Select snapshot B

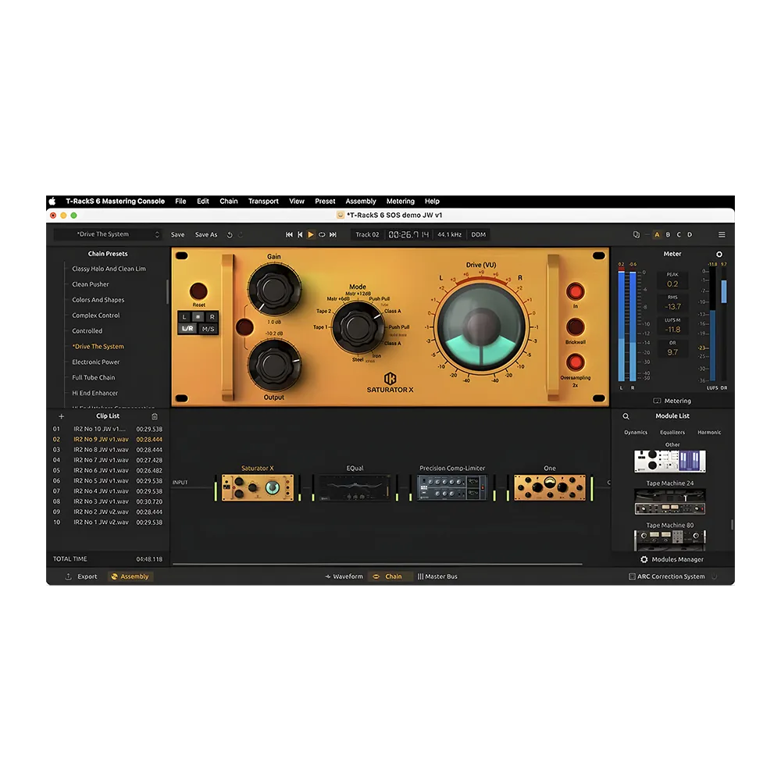(668, 234)
